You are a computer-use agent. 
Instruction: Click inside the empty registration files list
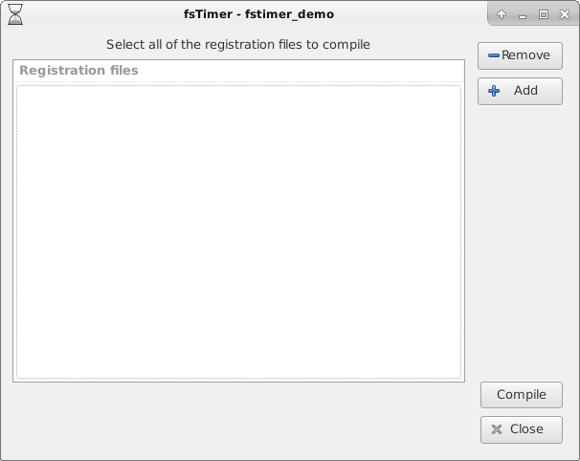coord(238,231)
